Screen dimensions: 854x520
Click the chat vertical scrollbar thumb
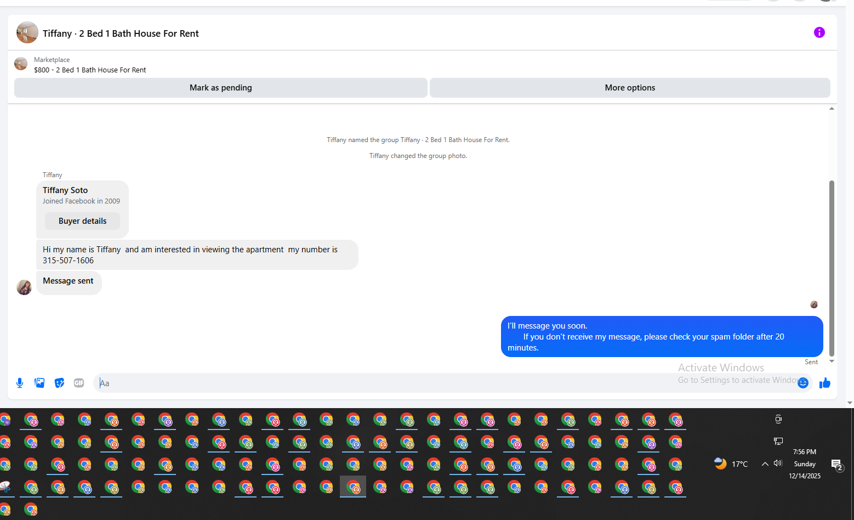click(x=832, y=268)
